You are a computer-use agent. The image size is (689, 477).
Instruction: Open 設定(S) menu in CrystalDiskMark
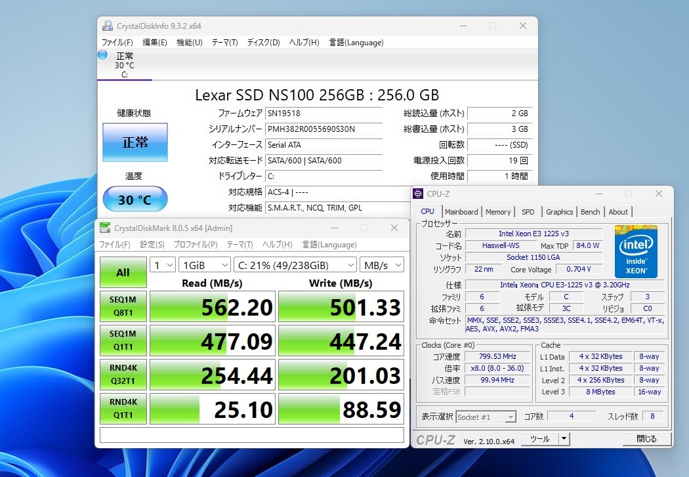coord(152,245)
